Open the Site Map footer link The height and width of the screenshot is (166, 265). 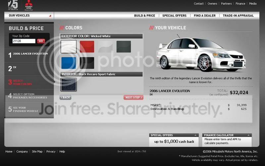coord(37,151)
